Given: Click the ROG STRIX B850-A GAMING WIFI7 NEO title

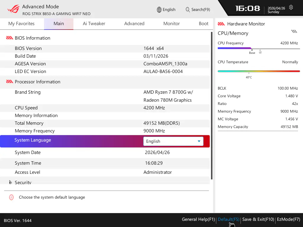Looking at the screenshot, I should coord(57,14).
